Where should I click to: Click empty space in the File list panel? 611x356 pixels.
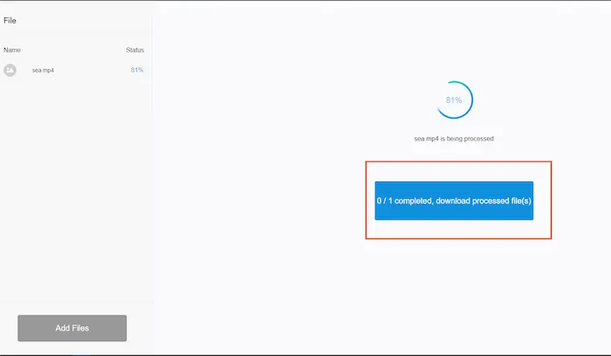[x=74, y=192]
